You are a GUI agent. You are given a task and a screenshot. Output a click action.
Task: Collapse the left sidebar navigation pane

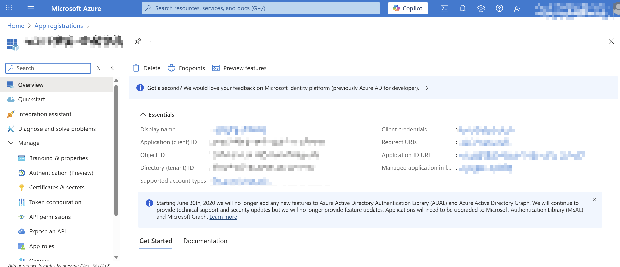112,68
